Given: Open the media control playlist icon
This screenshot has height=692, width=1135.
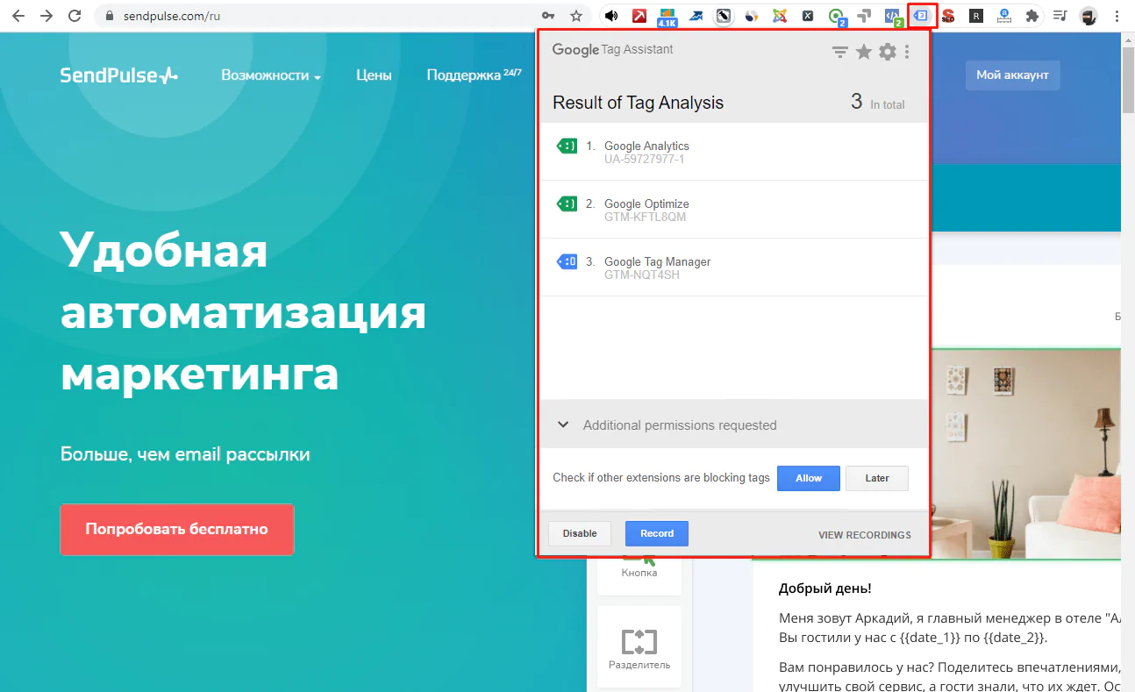Looking at the screenshot, I should [1060, 16].
